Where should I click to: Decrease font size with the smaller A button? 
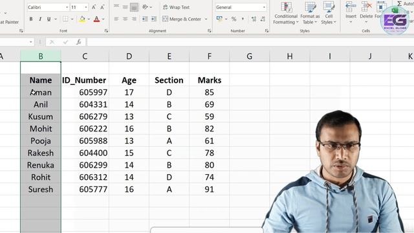102,7
